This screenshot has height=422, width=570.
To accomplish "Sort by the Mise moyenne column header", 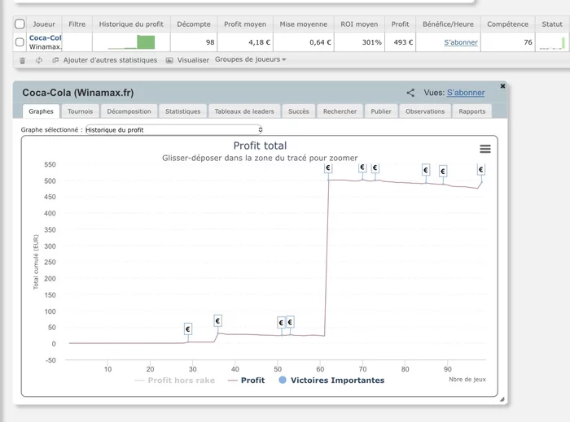I will pos(304,24).
